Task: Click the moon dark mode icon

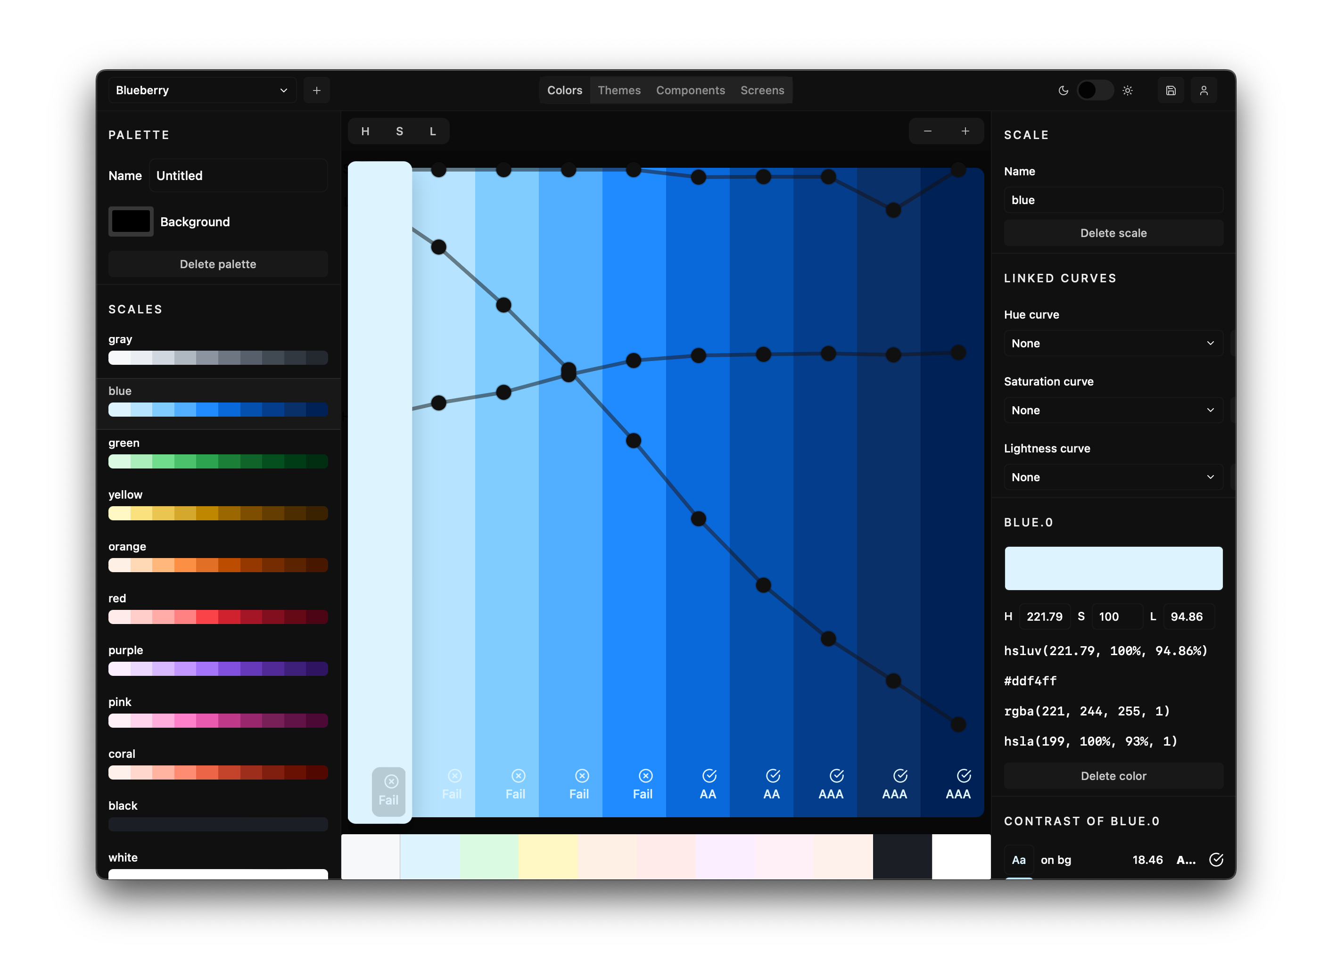Action: 1063,90
